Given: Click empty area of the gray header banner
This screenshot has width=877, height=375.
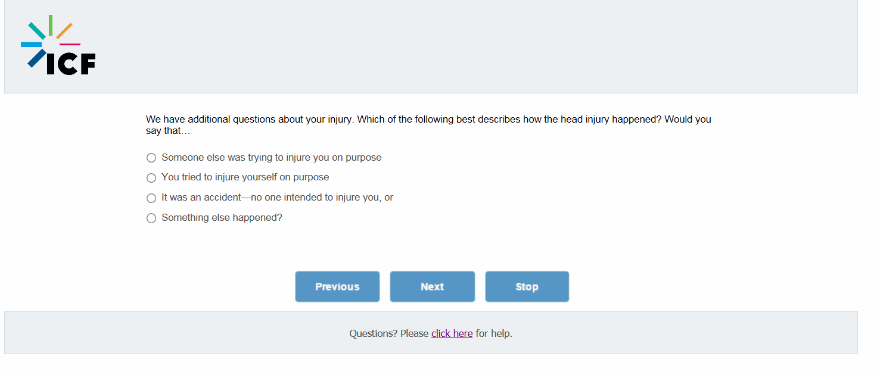Looking at the screenshot, I should pyautogui.click(x=477, y=46).
